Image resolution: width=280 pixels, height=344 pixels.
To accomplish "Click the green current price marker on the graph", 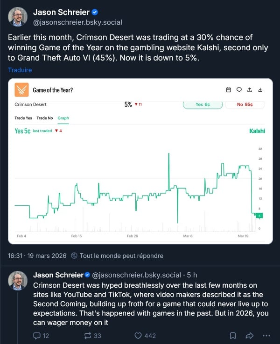I will coord(260,215).
